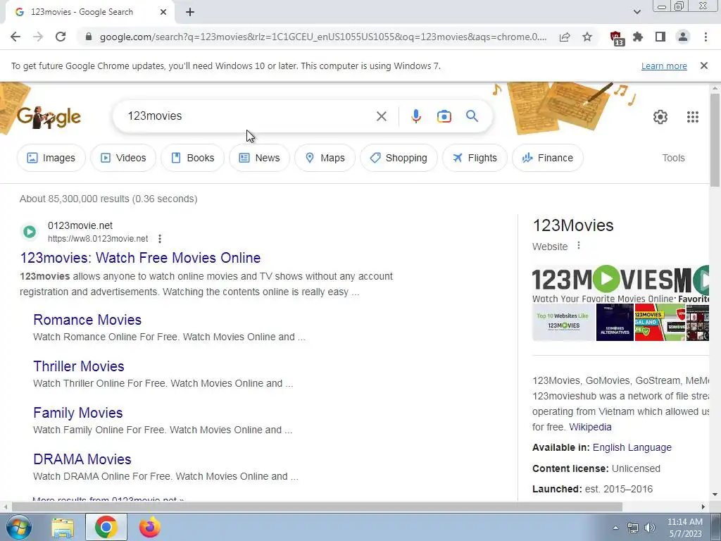Open the Top 10 Websites Like 123Movies thumbnail

pos(563,322)
